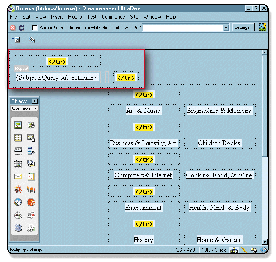
Task: Open the Help menu
Action: click(x=171, y=17)
